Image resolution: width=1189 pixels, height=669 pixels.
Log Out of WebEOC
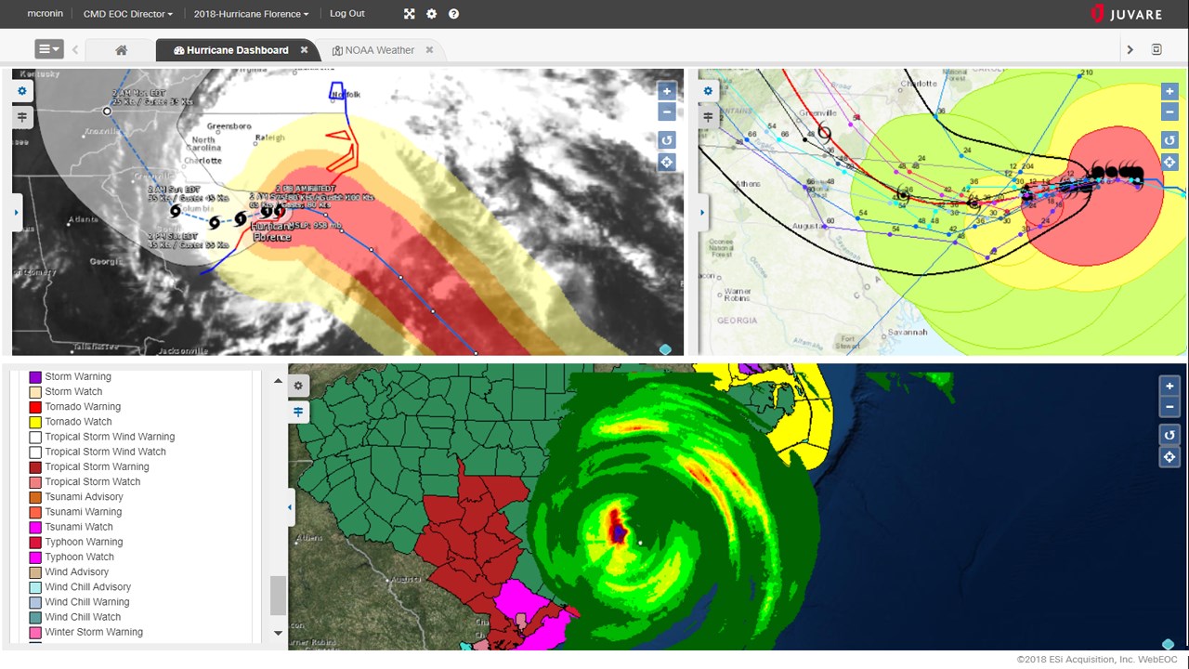[x=346, y=14]
